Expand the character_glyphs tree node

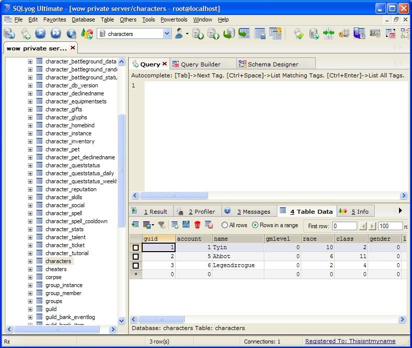point(30,117)
